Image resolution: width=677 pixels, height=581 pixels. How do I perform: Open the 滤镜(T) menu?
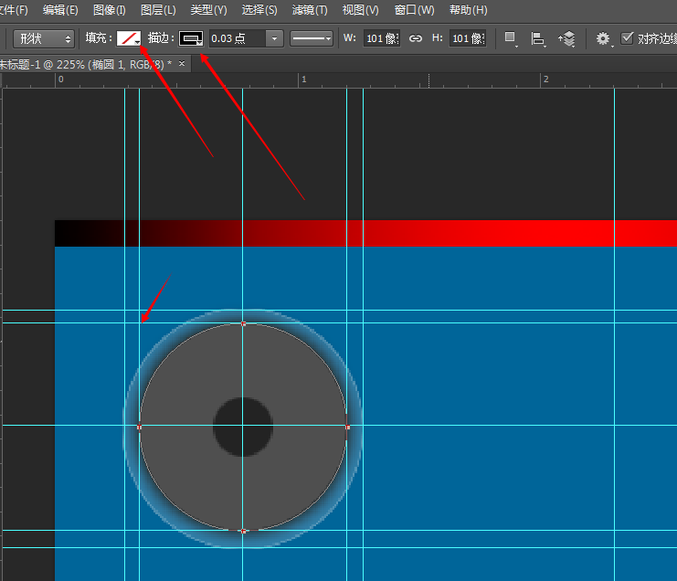click(x=310, y=9)
